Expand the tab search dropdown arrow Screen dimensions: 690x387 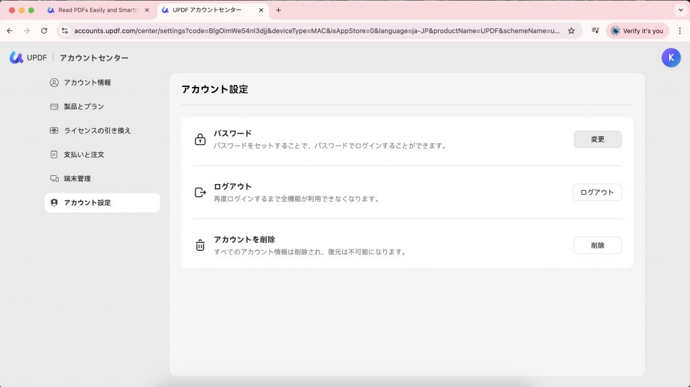coord(681,10)
